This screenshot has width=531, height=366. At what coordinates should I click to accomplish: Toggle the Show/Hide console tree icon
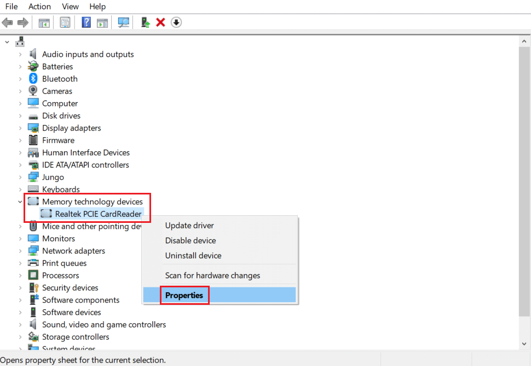click(44, 22)
